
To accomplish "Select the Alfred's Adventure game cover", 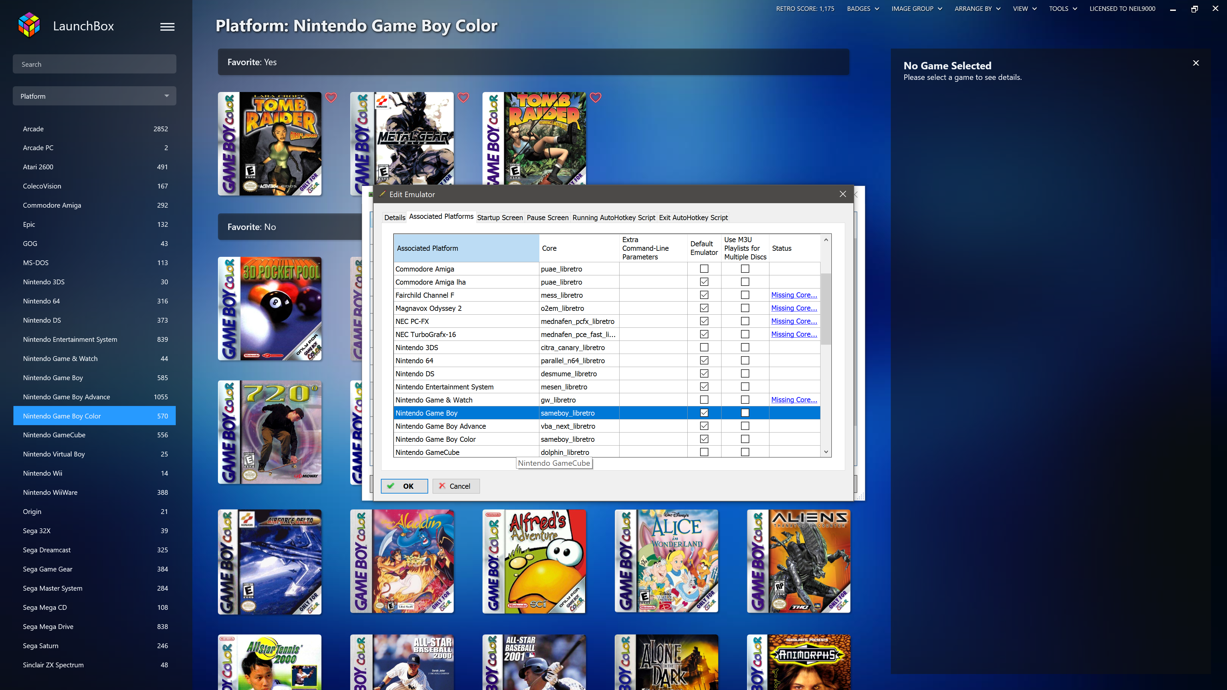I will (x=534, y=562).
